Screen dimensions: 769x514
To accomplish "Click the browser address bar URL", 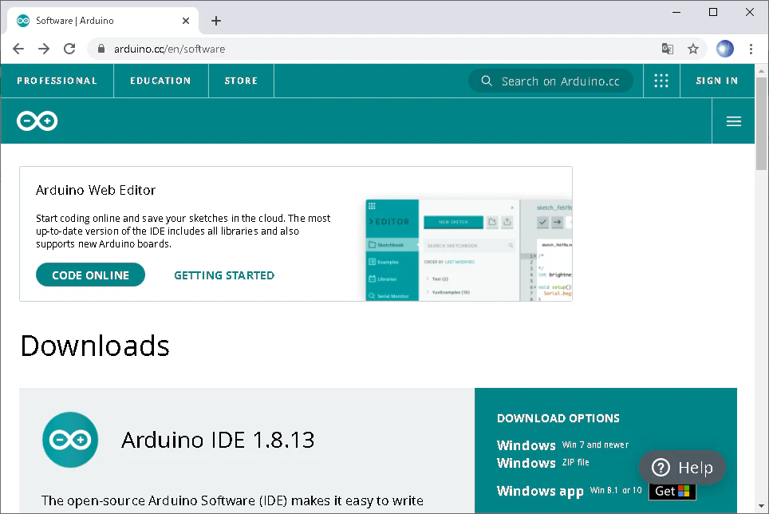I will pos(170,49).
